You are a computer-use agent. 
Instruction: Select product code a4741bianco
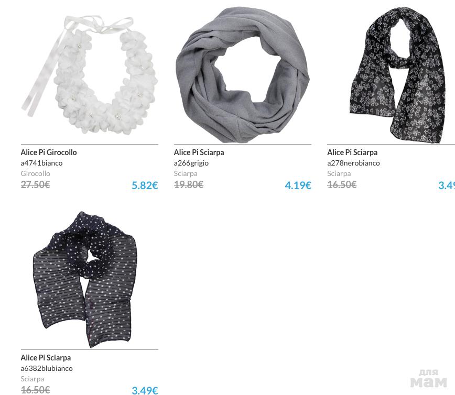(x=41, y=163)
